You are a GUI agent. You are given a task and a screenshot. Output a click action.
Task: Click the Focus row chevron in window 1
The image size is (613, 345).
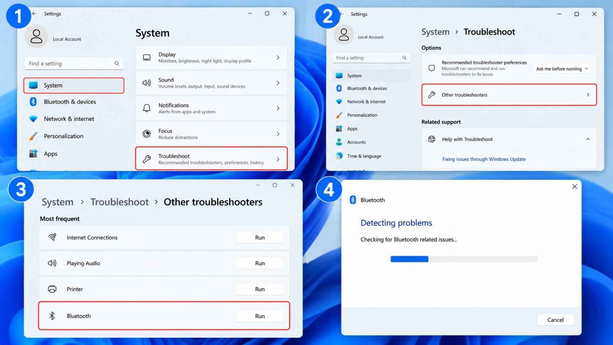point(278,134)
